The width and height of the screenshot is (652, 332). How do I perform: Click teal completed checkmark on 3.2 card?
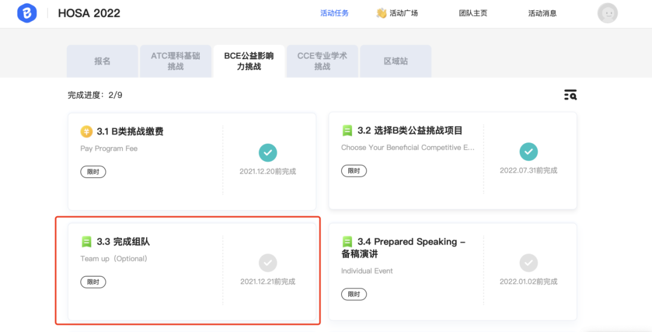(528, 152)
